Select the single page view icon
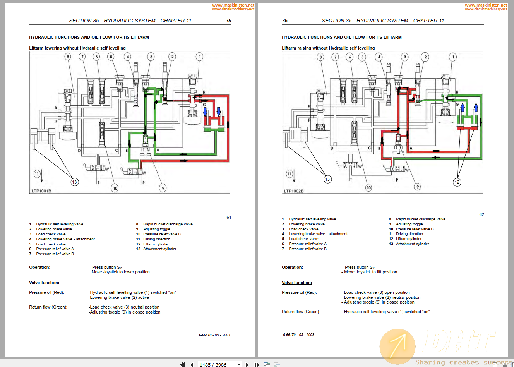The width and height of the screenshot is (514, 367). pos(495,365)
